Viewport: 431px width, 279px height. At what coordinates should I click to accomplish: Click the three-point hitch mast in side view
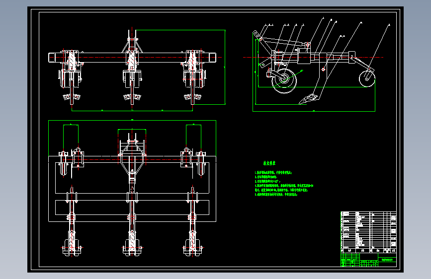pyautogui.click(x=262, y=43)
